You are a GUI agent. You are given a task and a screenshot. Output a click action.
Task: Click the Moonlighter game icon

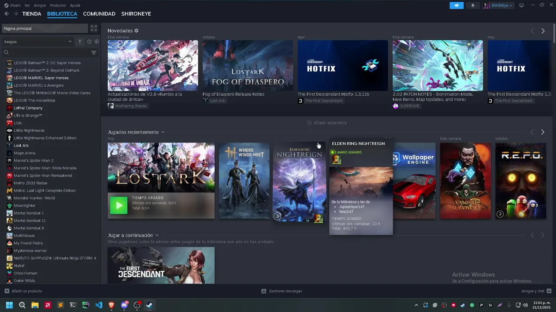[x=10, y=205]
